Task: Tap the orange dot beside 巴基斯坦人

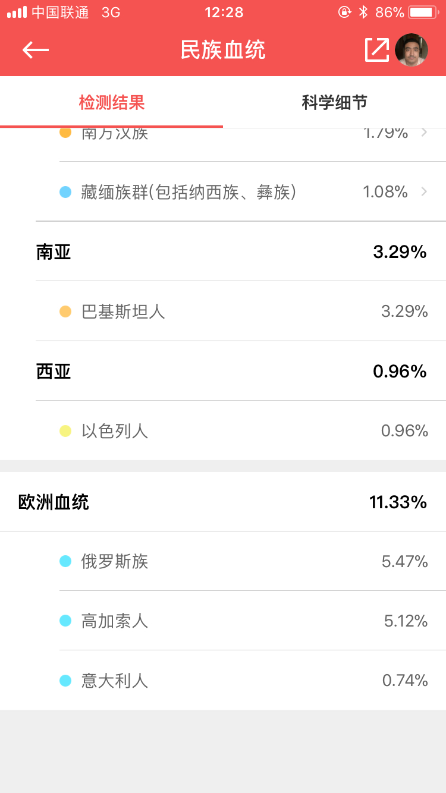Action: [x=65, y=311]
